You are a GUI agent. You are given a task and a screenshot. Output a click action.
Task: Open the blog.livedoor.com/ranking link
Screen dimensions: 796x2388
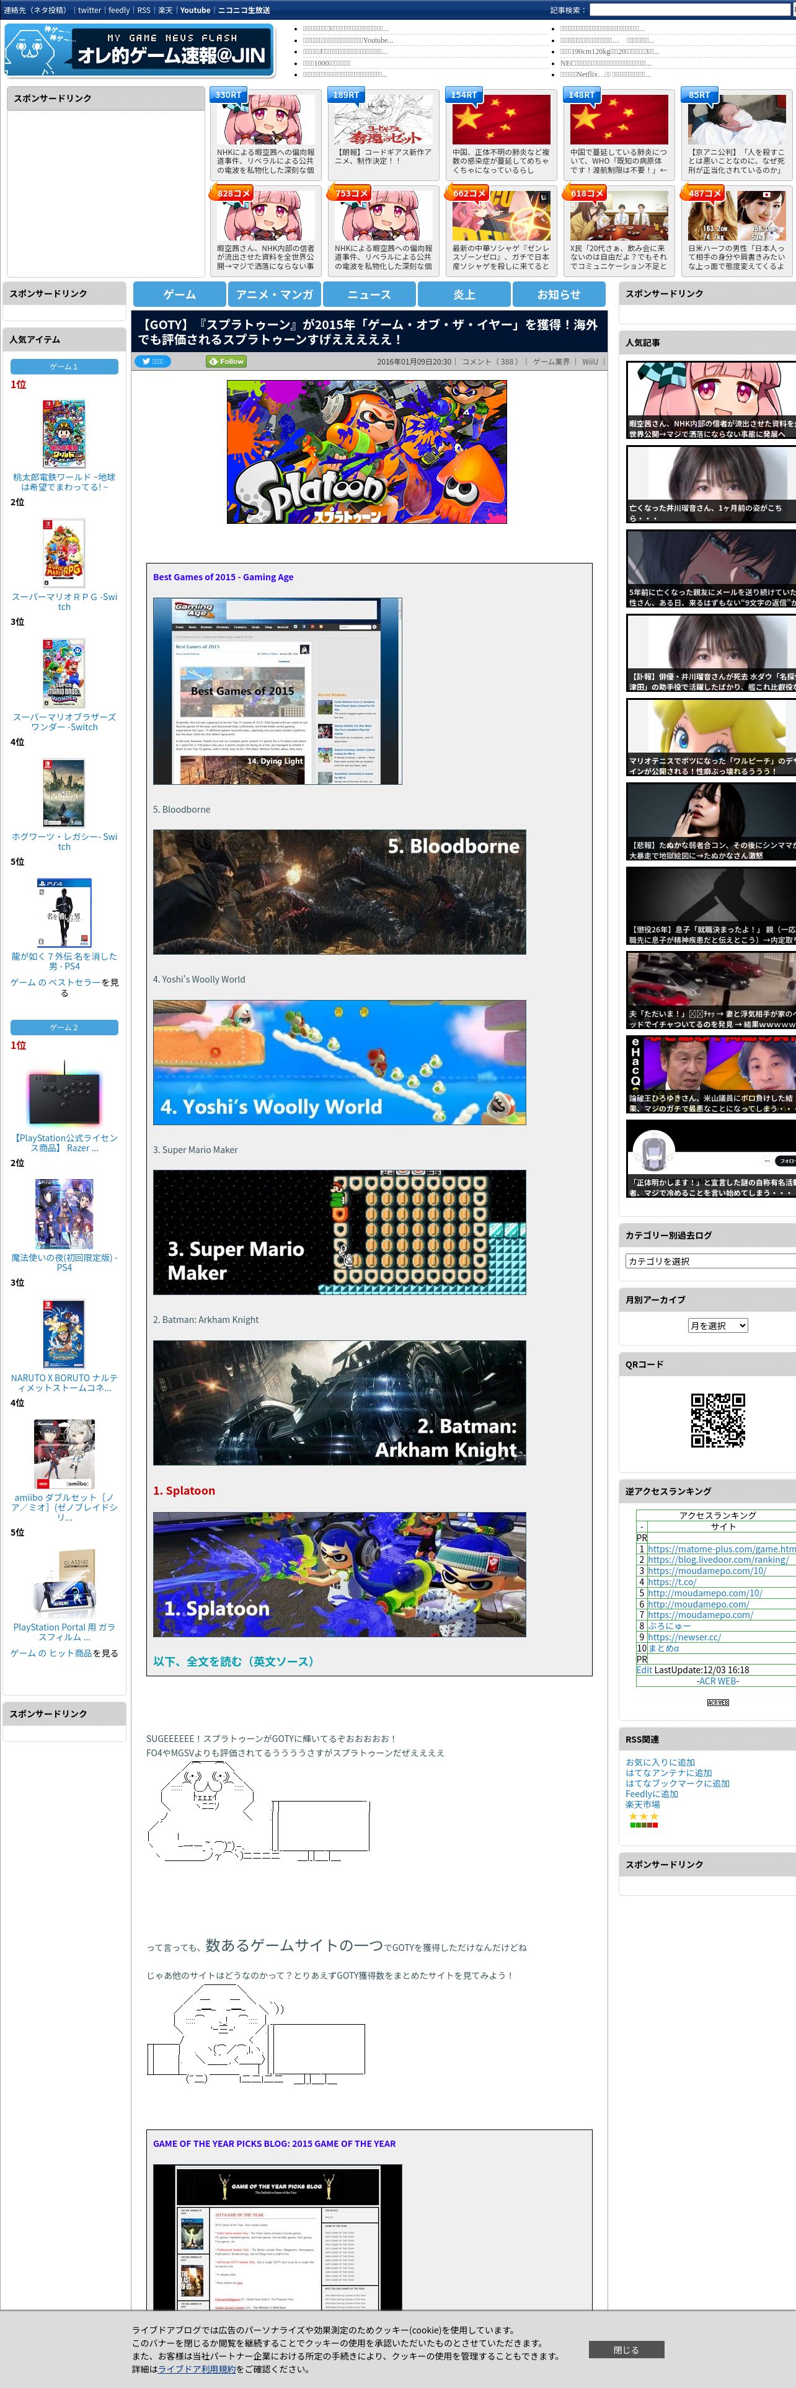(718, 1559)
